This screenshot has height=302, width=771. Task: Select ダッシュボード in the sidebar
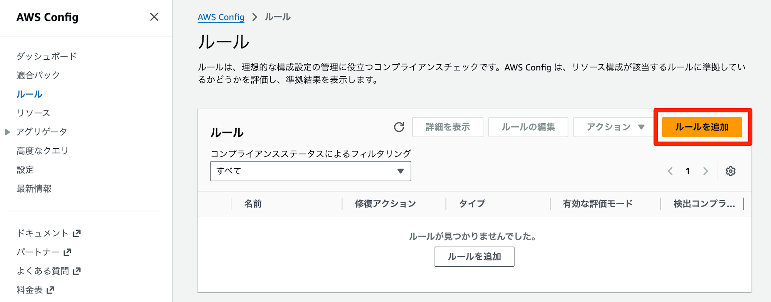[47, 56]
